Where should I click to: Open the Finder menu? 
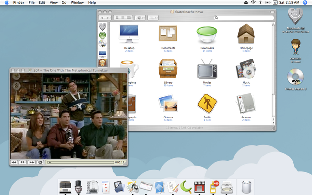(19, 2)
